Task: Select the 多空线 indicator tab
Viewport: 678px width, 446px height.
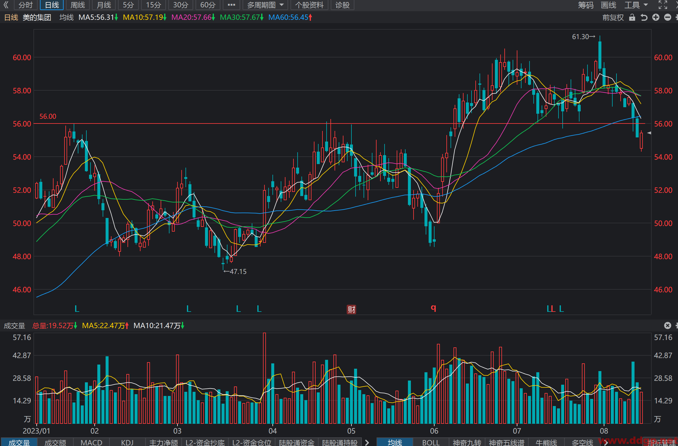Action: (582, 442)
